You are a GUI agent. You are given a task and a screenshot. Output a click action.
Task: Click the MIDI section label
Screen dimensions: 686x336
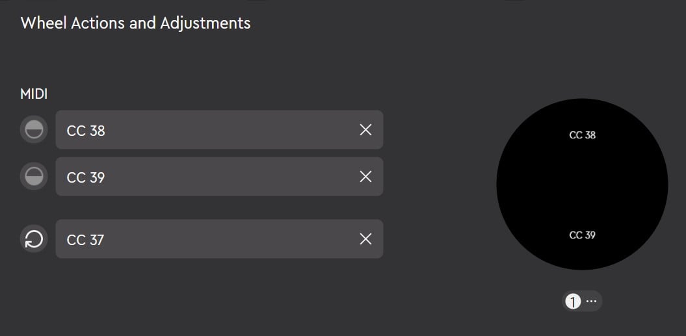pos(34,94)
